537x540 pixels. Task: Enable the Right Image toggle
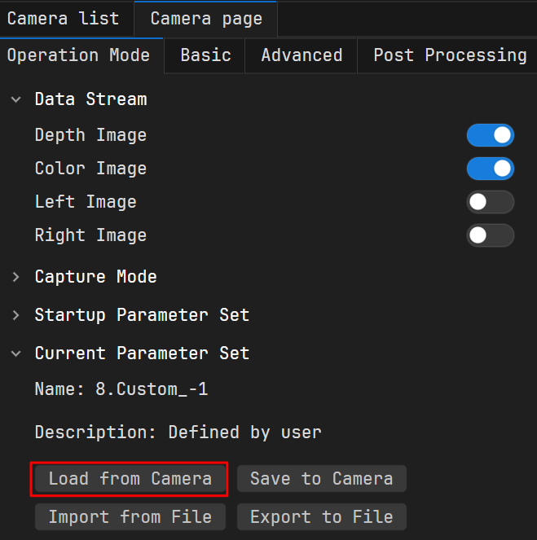point(490,235)
